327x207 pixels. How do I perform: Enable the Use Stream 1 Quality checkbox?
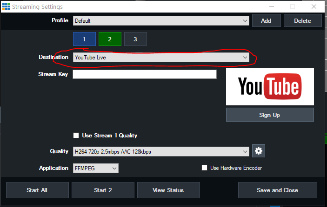pos(76,136)
